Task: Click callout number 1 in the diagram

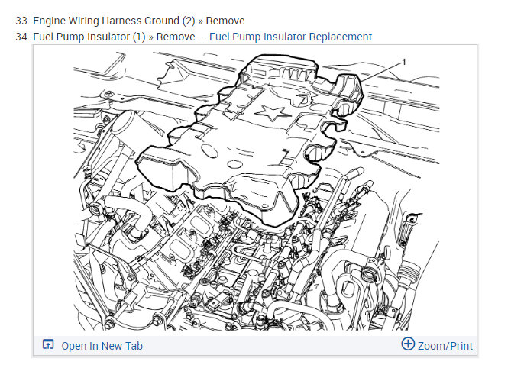Action: pos(404,62)
